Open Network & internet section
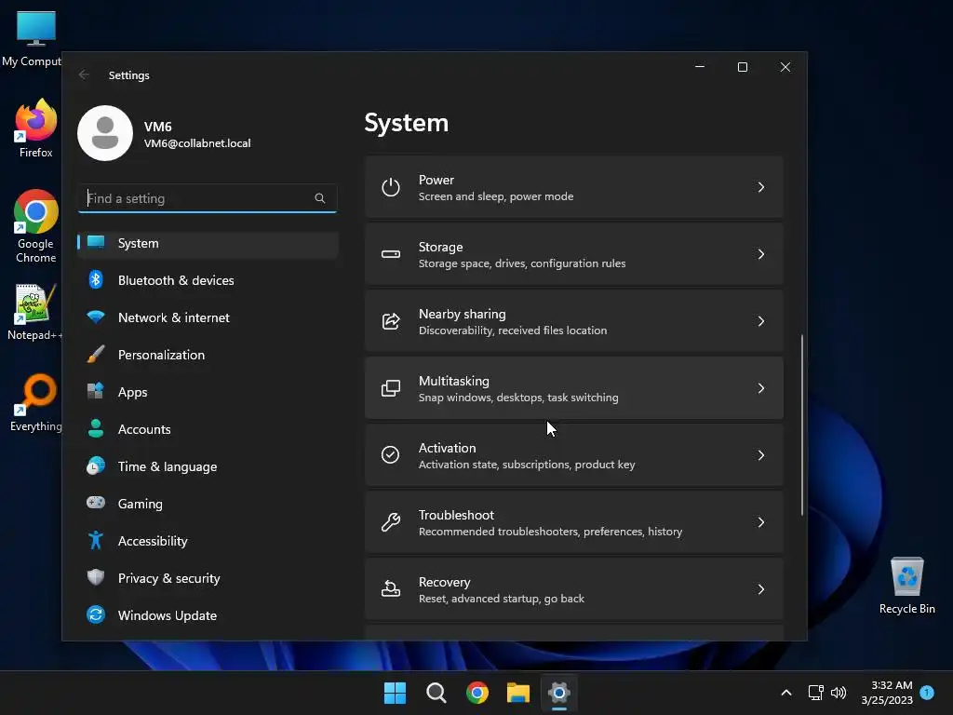This screenshot has height=715, width=953. [208, 317]
